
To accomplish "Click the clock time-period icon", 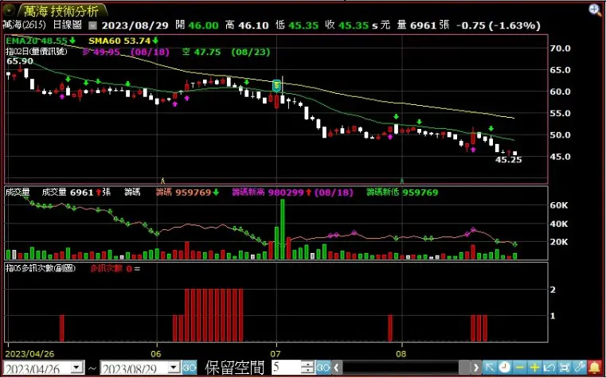I will point(505,367).
